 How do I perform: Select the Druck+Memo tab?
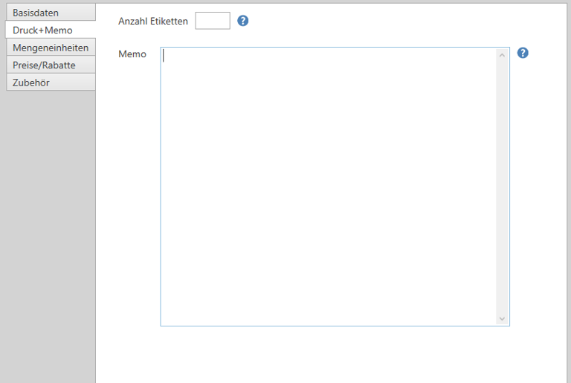(51, 30)
